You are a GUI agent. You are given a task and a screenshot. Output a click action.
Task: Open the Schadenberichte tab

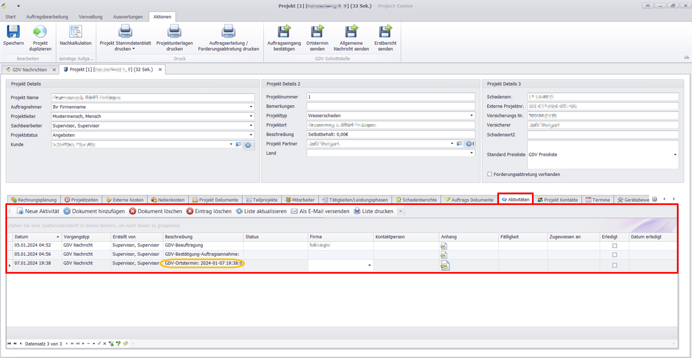point(416,200)
